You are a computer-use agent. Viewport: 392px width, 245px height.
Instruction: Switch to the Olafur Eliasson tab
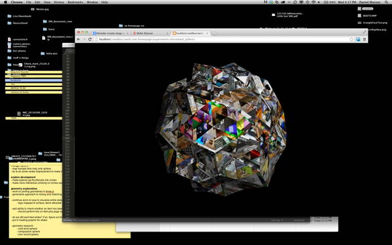[150, 33]
